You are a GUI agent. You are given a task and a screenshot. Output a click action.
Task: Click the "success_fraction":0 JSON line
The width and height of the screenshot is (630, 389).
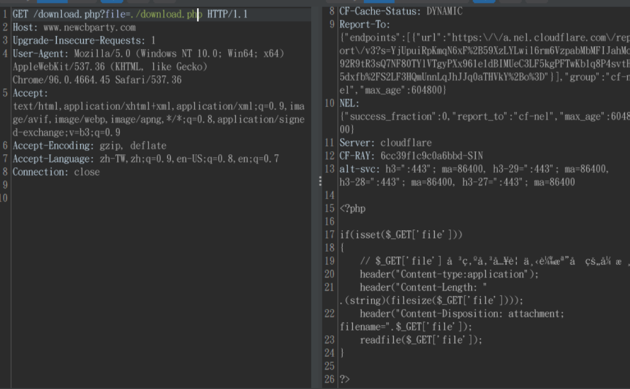(x=484, y=117)
